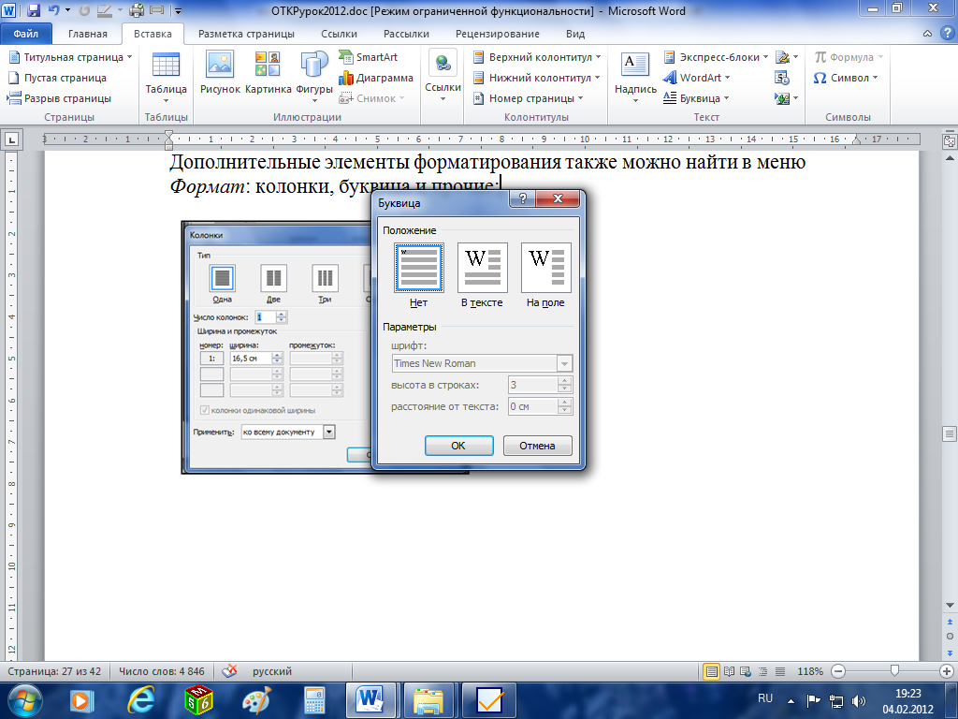
Task: Click the signature line icon in Текст group
Action: (782, 57)
